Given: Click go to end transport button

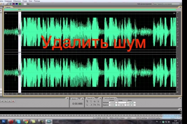Looking at the screenshot, I should 9,101.
